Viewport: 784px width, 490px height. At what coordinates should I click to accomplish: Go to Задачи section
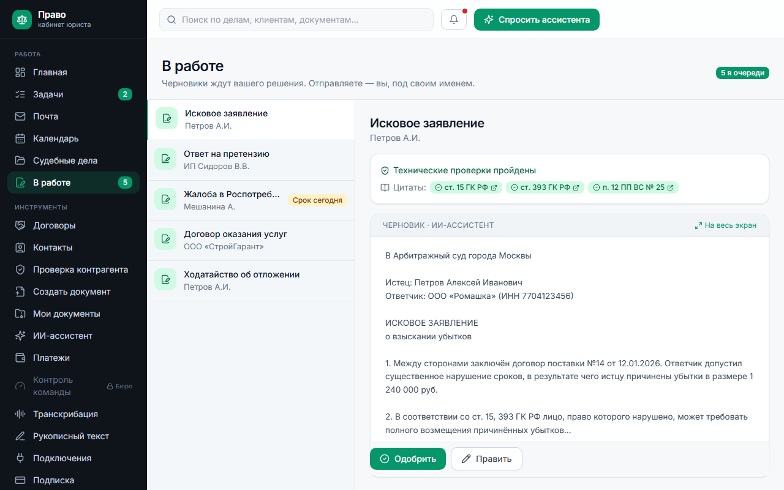coord(73,94)
